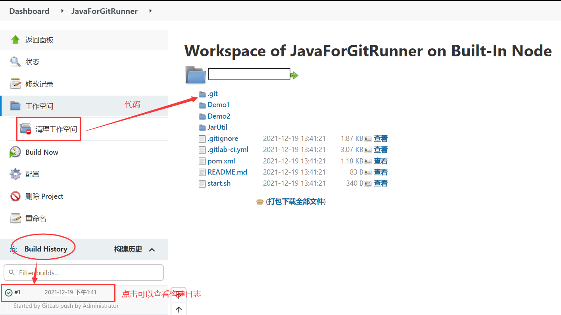Click the green up-arrow icon for 返回面板
This screenshot has height=315, width=561.
[x=15, y=40]
